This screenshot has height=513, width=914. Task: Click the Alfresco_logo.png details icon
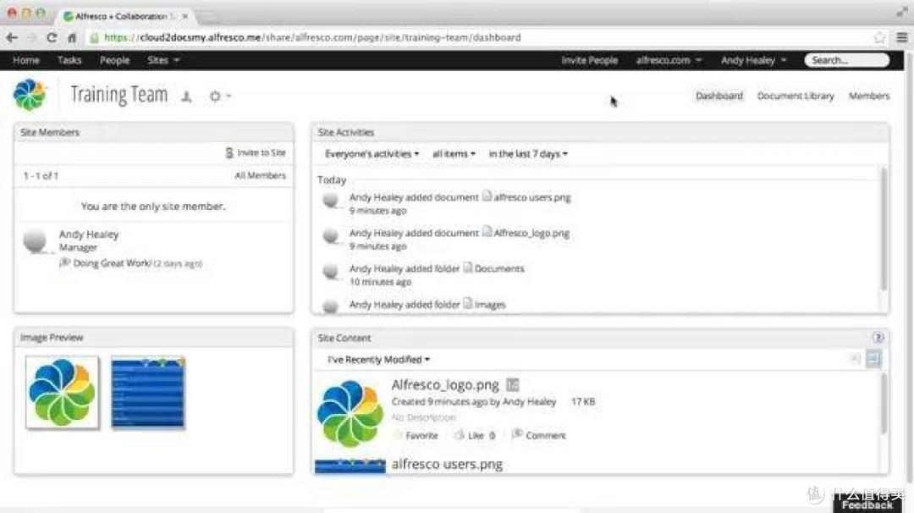pos(512,384)
